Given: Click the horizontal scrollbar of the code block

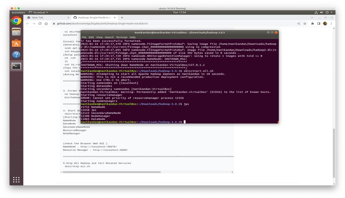Looking at the screenshot, I should click(112, 172).
